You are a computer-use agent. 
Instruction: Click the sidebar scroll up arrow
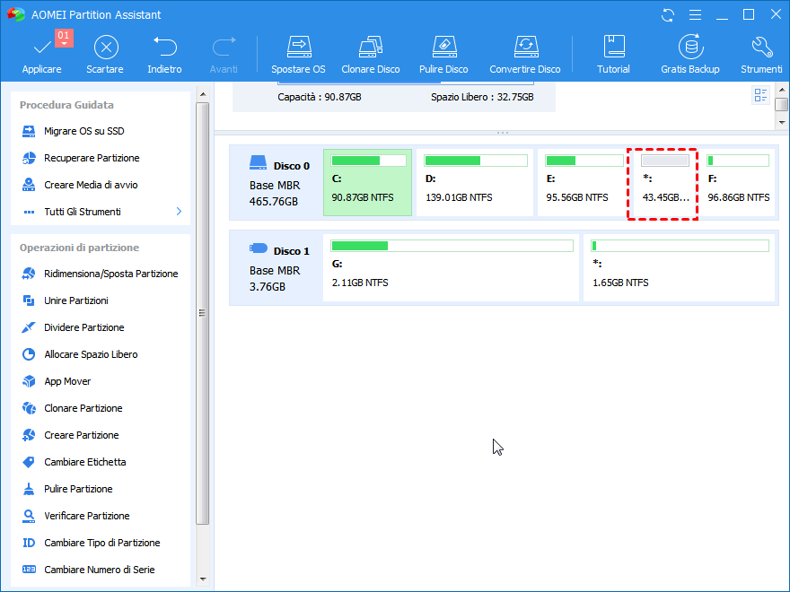(x=203, y=95)
